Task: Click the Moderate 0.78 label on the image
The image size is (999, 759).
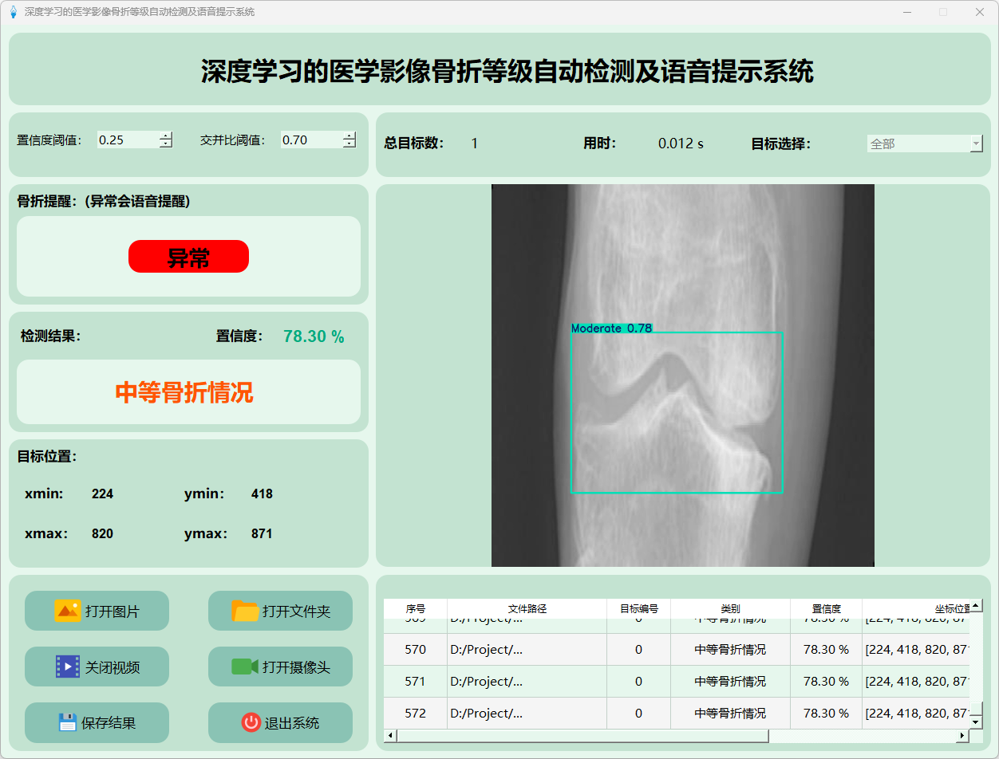Action: 612,328
